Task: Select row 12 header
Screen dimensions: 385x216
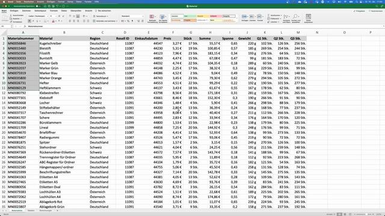Action: 4,93
